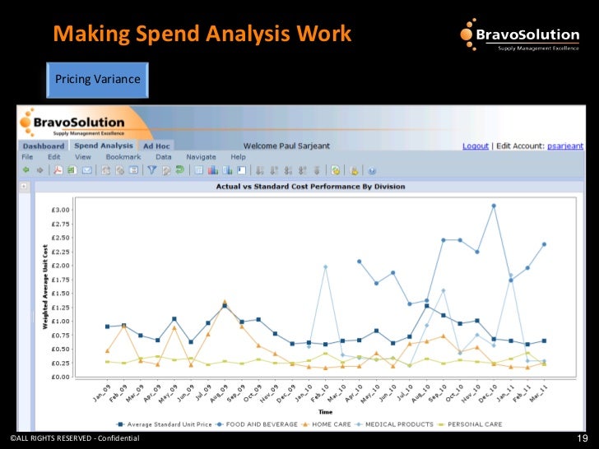Click the green back arrow icon
This screenshot has height=449, width=599.
click(x=26, y=170)
